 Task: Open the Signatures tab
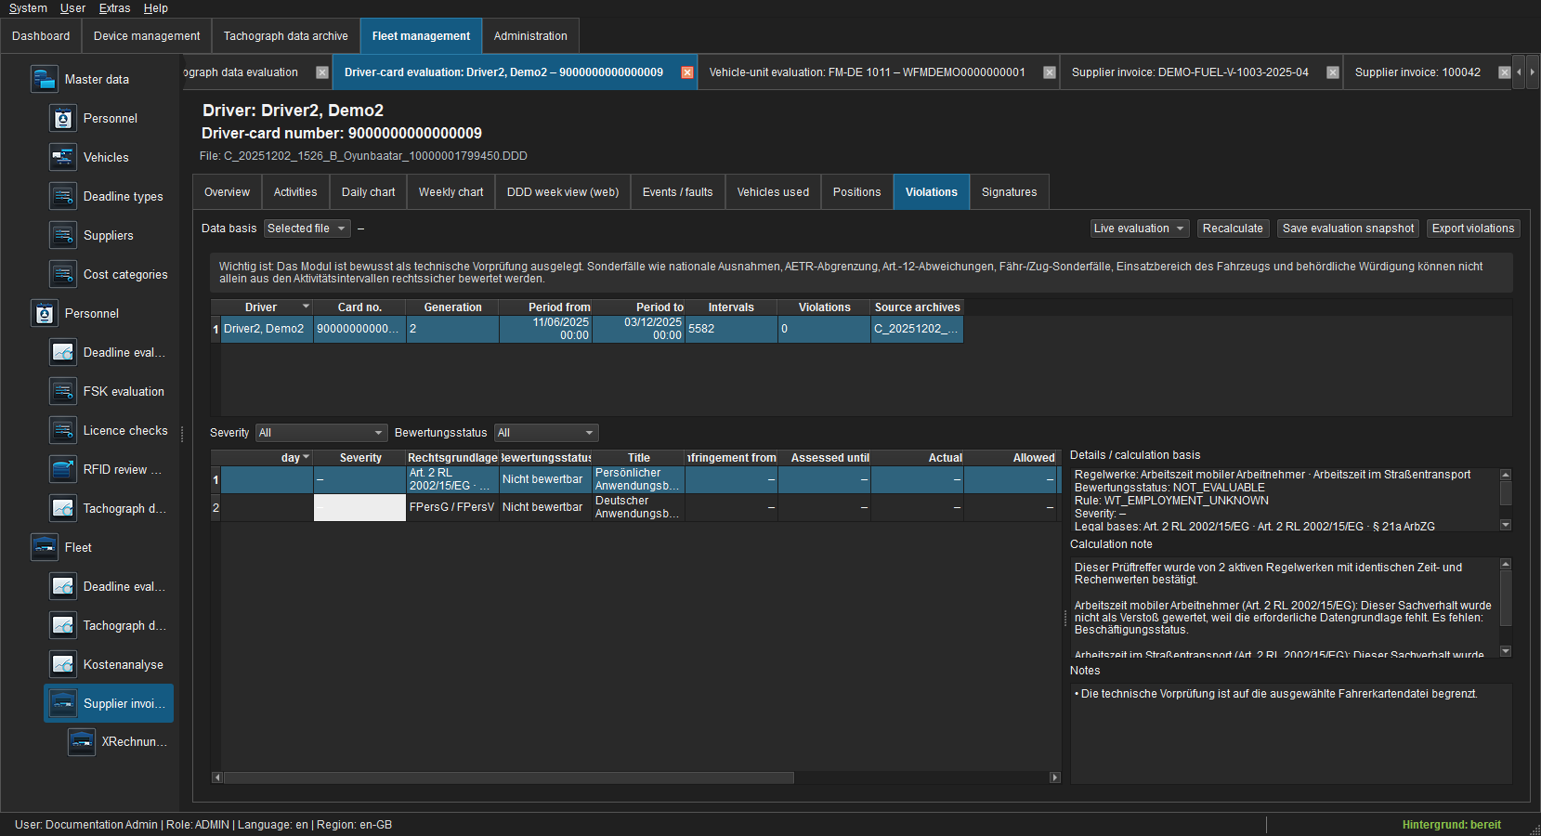point(1009,192)
